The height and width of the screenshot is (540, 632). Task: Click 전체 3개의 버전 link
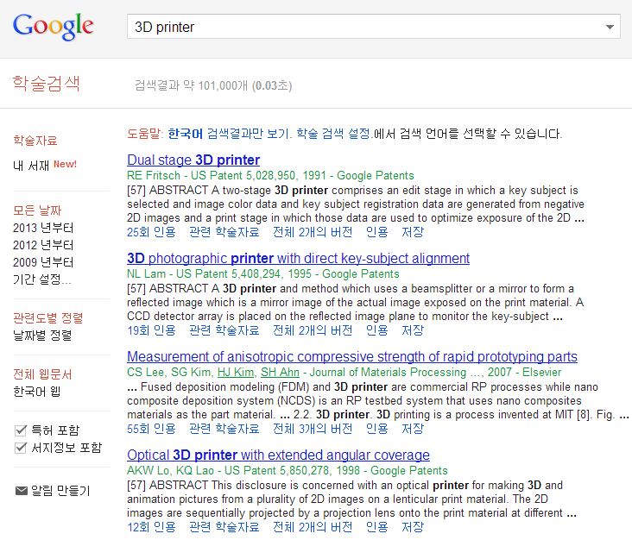click(x=313, y=429)
